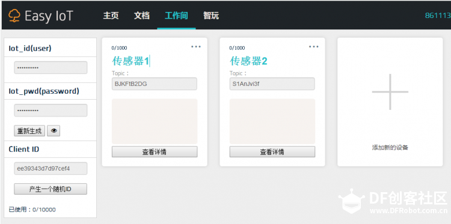Click the 产生一个随机ID button
The width and height of the screenshot is (451, 224).
51,189
